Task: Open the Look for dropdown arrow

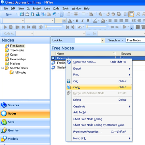Action: pyautogui.click(x=103, y=40)
